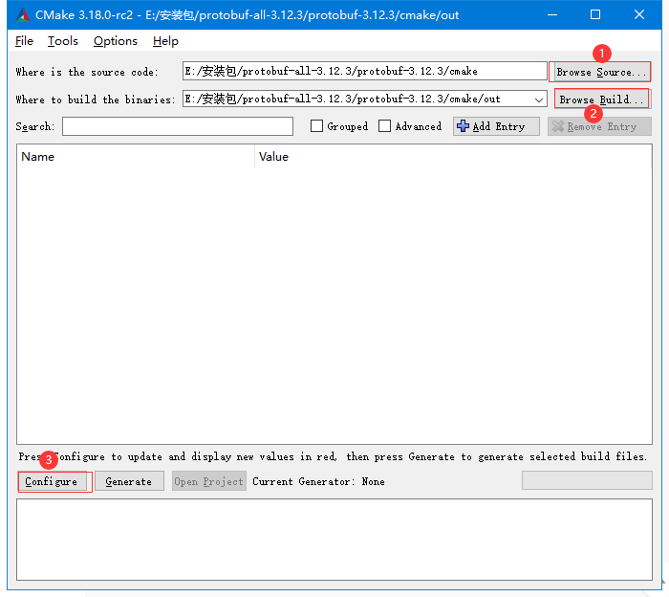The image size is (669, 597).
Task: Click the Browse Build button
Action: pos(601,99)
